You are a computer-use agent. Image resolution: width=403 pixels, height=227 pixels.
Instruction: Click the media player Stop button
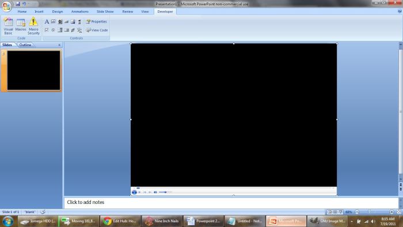(139, 192)
